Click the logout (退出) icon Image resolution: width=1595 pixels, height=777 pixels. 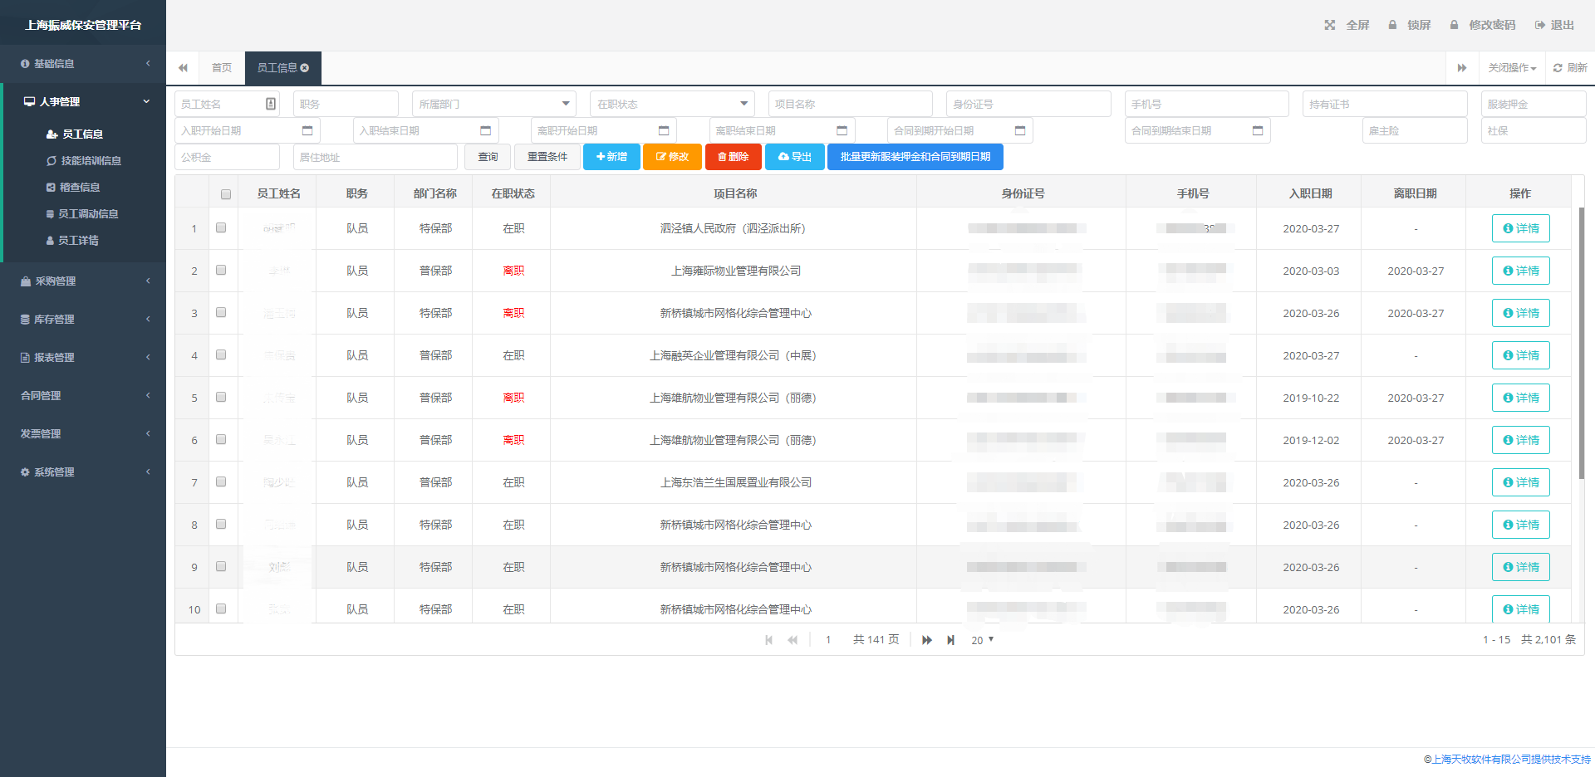tap(1539, 25)
